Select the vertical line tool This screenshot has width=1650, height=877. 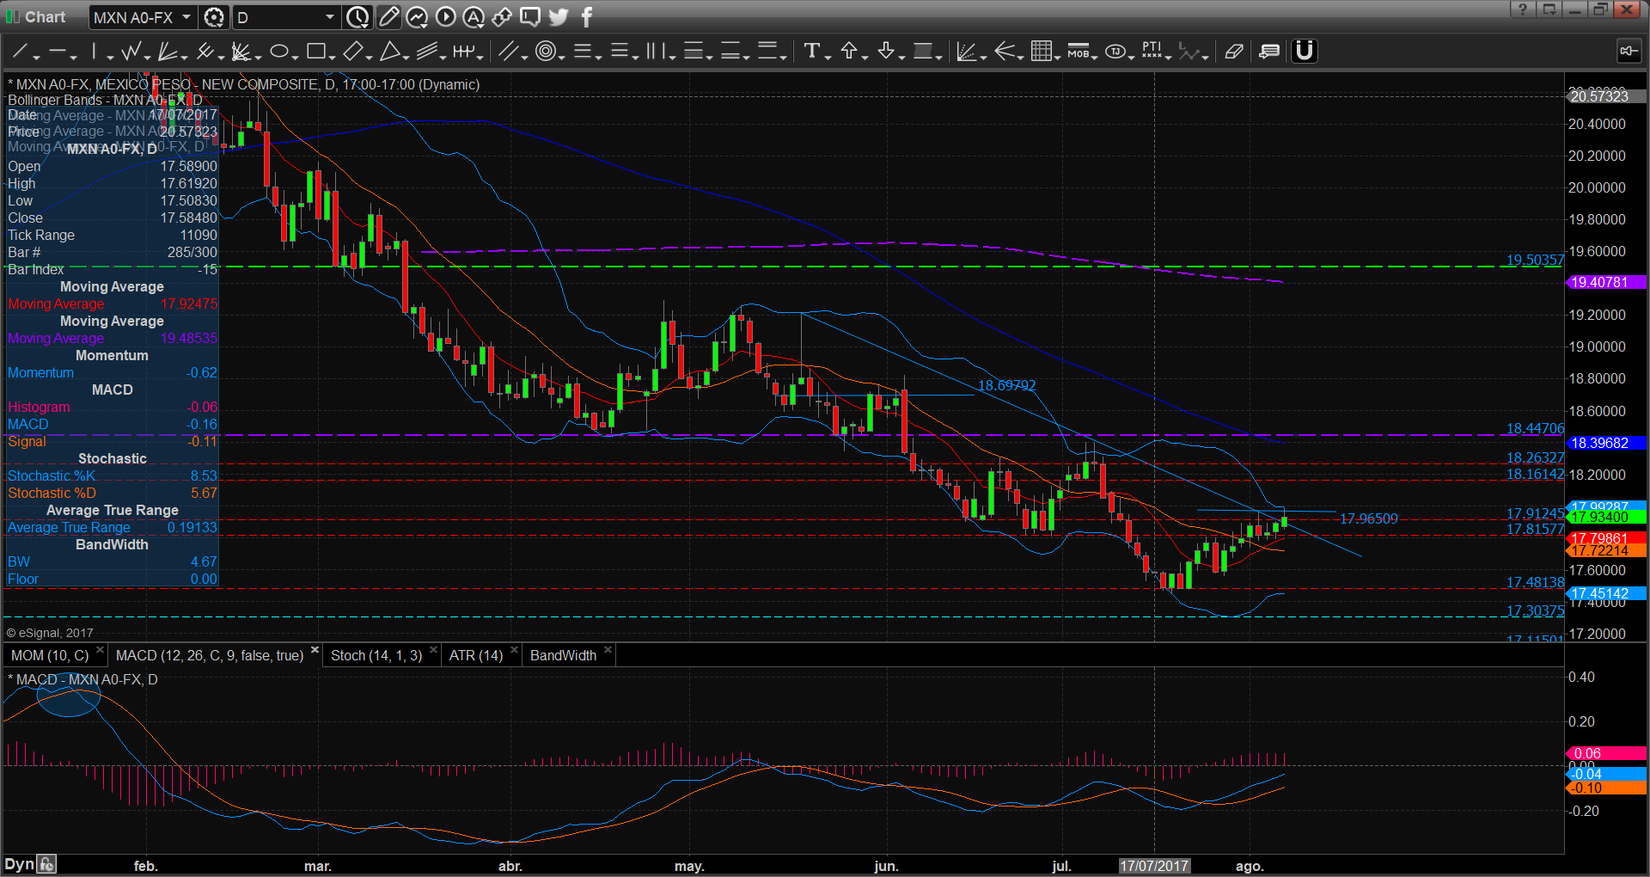[x=94, y=52]
